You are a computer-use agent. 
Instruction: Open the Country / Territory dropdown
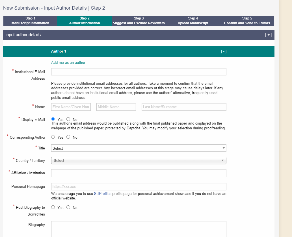139,160
